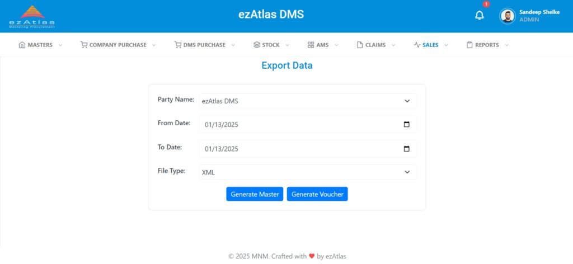The width and height of the screenshot is (573, 264).
Task: Click the ADMIN role text
Action: 529,20
